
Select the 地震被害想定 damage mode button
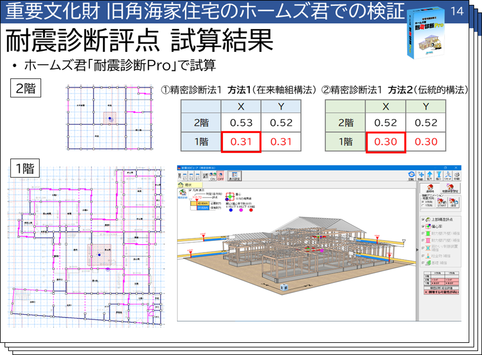[x=450, y=188]
